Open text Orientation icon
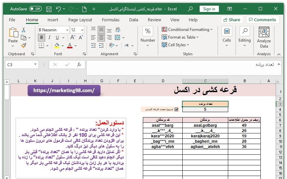The height and width of the screenshot is (179, 287). click(x=112, y=45)
